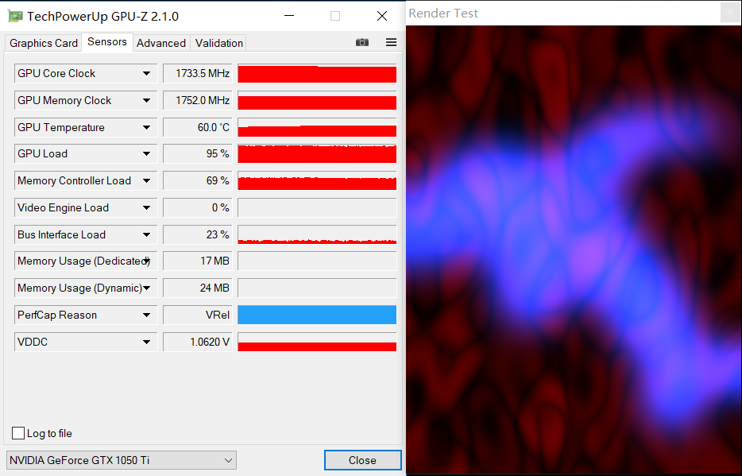Expand Memory Usage (Dynamic) dropdown
Image resolution: width=742 pixels, height=476 pixels.
[147, 288]
